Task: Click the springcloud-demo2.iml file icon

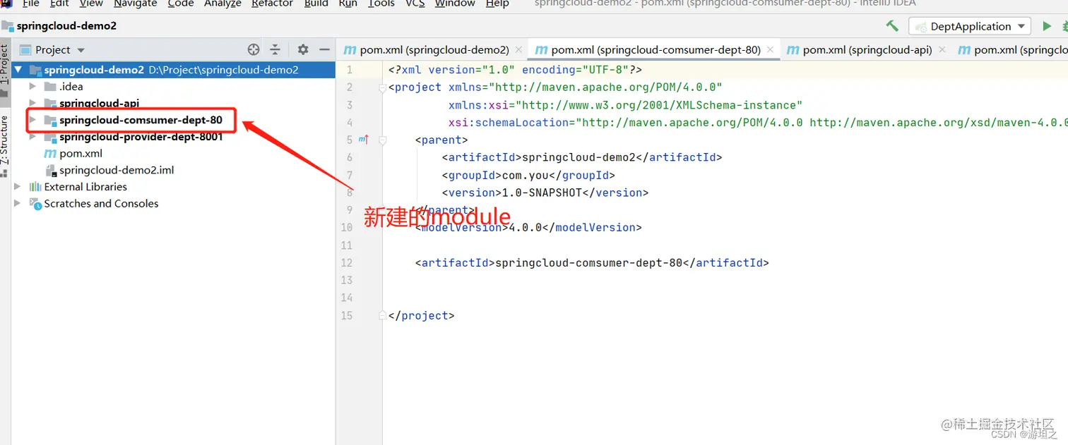Action: pyautogui.click(x=50, y=170)
